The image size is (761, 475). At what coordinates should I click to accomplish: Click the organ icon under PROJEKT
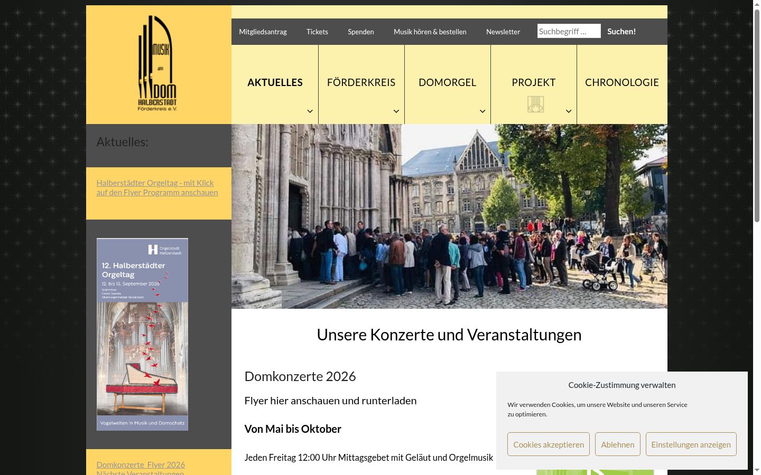click(535, 104)
